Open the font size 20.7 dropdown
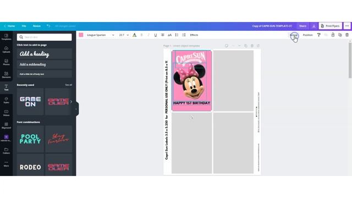 pos(124,35)
